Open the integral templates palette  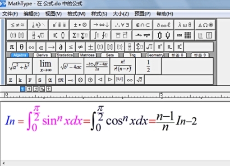(101, 35)
